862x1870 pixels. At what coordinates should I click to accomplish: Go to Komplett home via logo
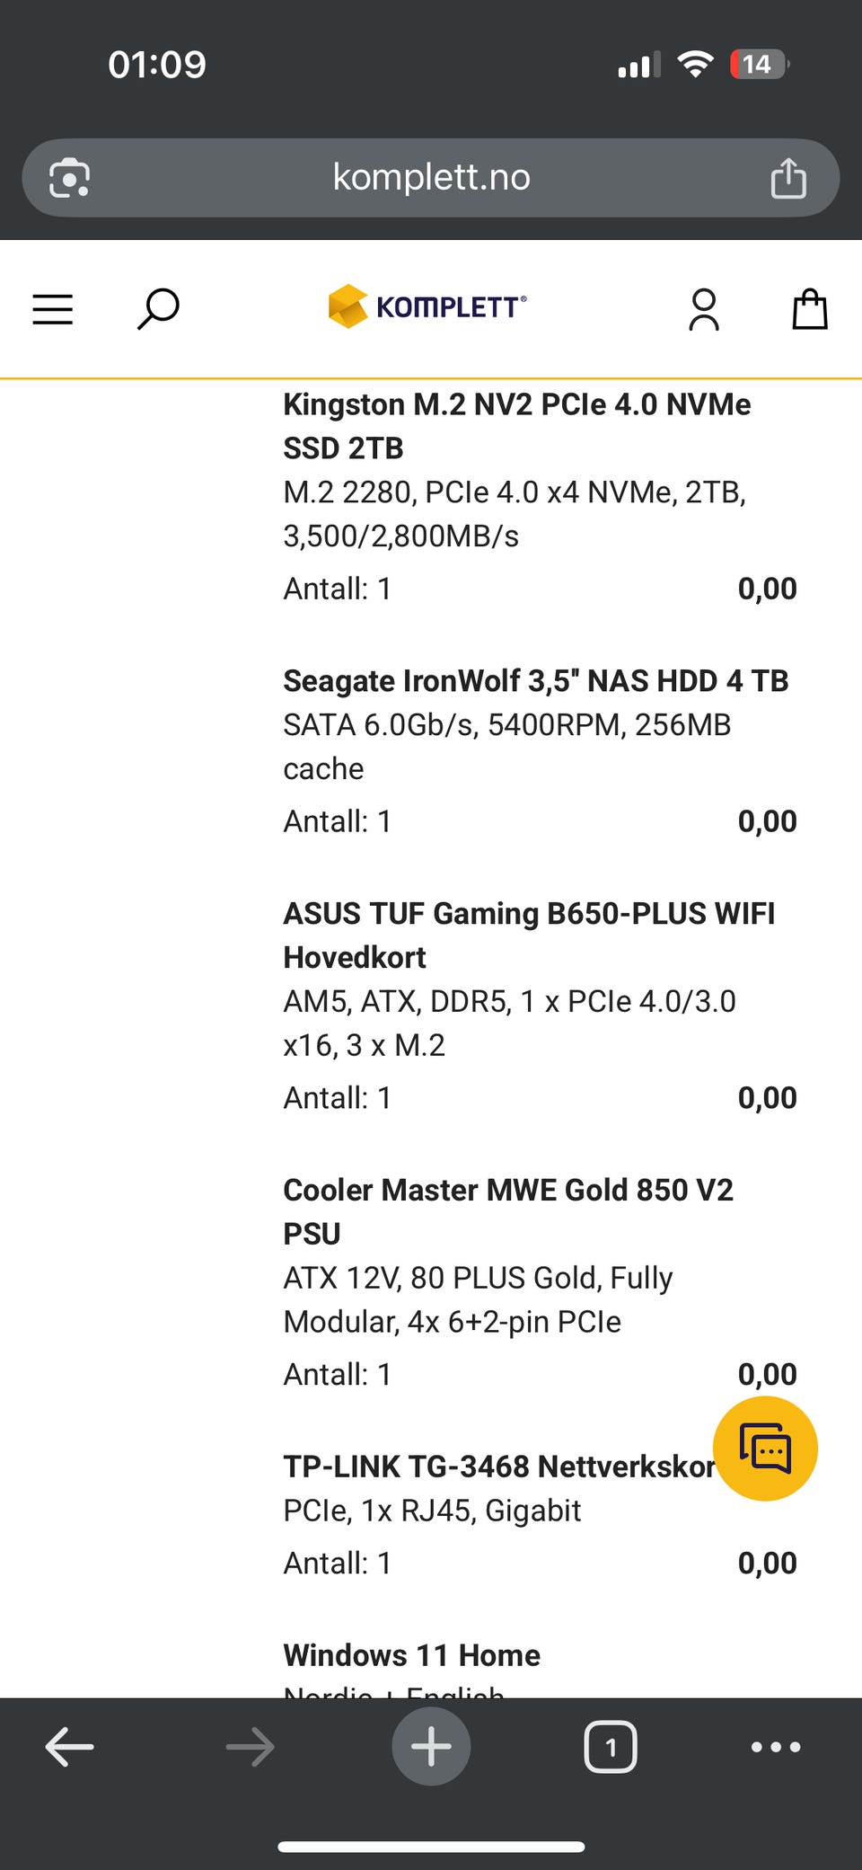tap(427, 306)
